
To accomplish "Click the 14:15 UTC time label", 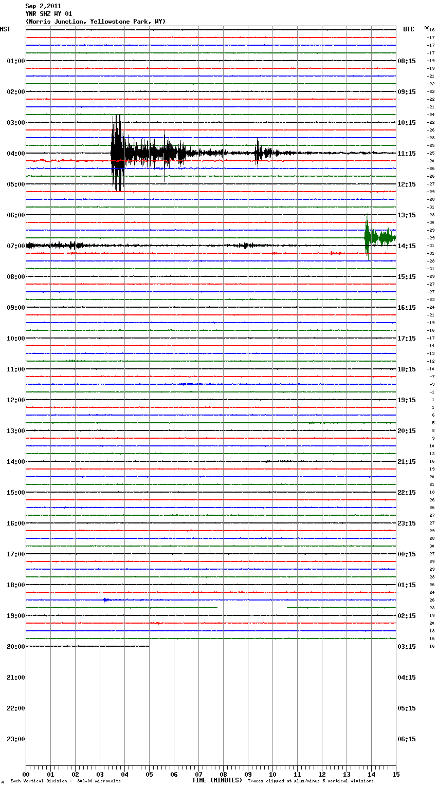I will click(407, 246).
